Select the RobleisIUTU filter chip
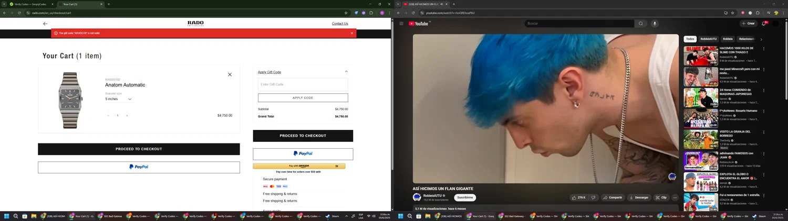 pyautogui.click(x=708, y=39)
